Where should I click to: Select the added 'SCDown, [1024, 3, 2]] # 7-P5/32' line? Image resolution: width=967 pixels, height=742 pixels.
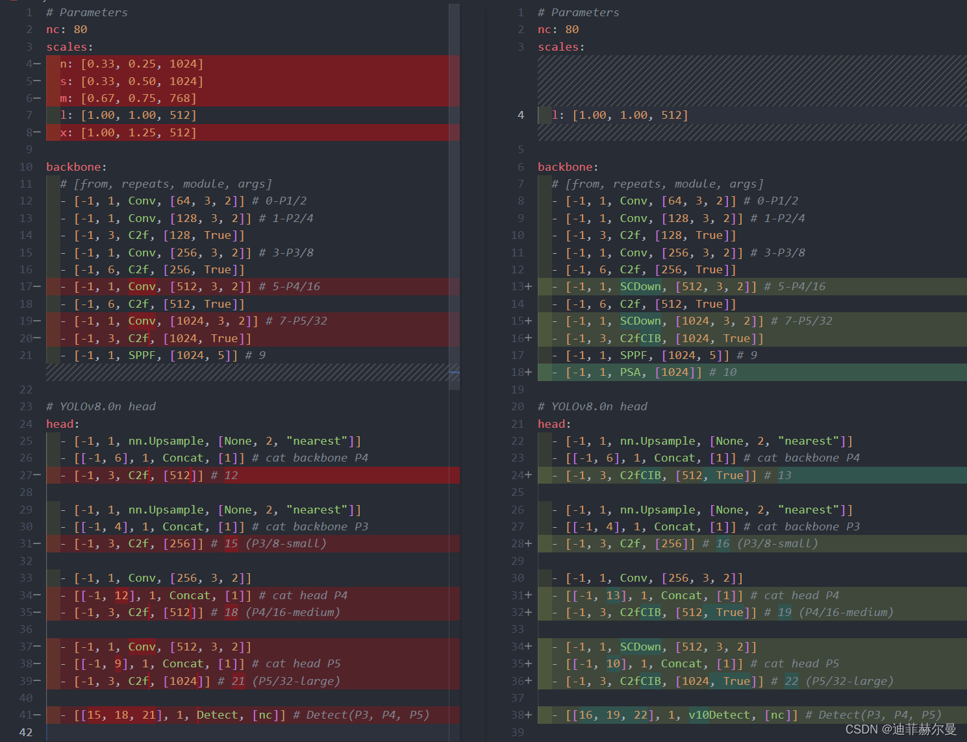click(x=752, y=321)
